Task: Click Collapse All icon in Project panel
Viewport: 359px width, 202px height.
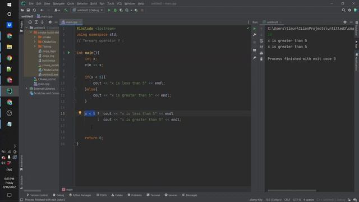Action: pos(43,22)
